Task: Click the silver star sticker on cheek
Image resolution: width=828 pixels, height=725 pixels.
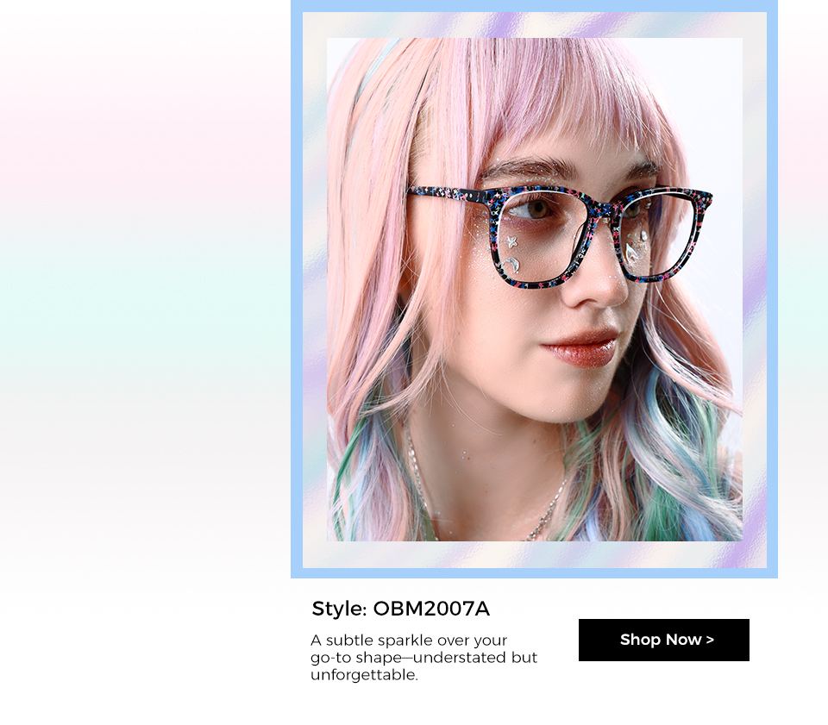Action: pos(511,242)
